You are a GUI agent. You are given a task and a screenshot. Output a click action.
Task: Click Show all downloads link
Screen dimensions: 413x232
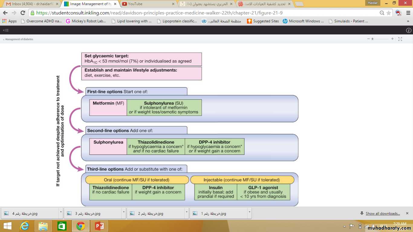382,214
